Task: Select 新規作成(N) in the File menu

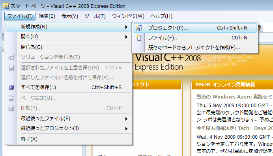Action: coord(68,27)
